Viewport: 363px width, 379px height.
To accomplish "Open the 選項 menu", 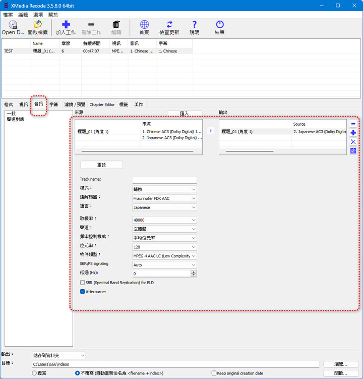I will [x=38, y=15].
